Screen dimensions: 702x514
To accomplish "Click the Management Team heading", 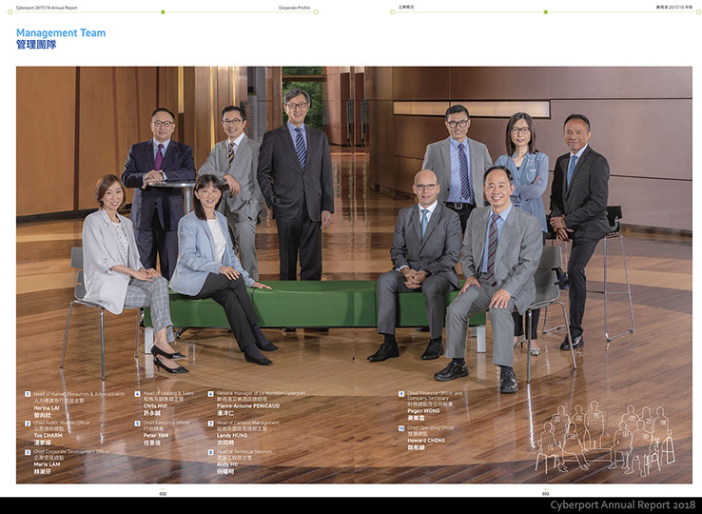I will coord(61,33).
